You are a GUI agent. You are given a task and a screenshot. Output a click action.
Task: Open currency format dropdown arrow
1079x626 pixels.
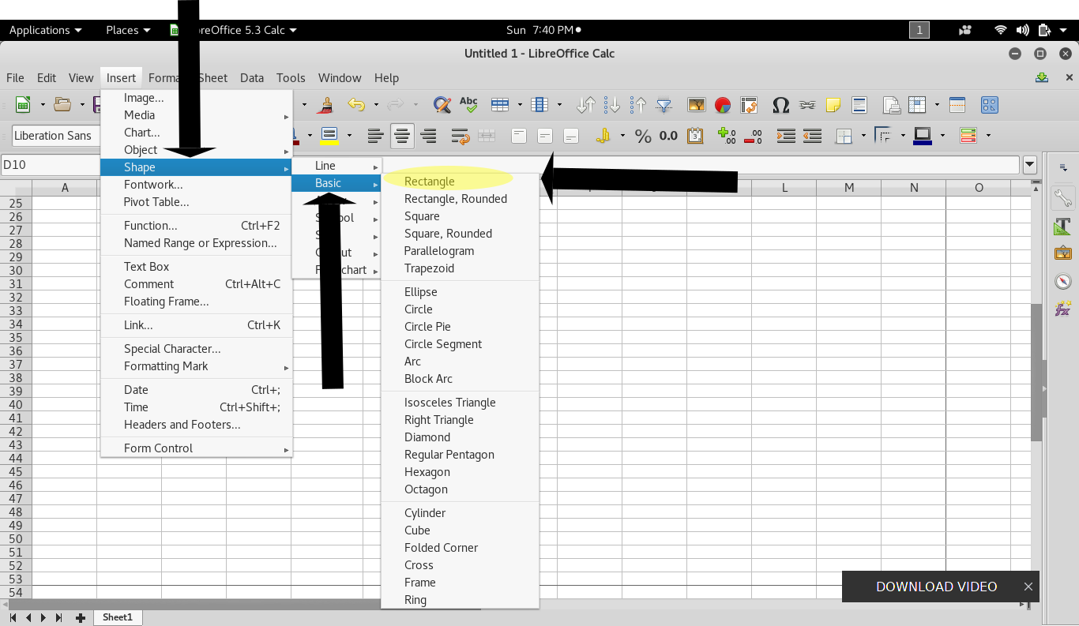click(622, 136)
